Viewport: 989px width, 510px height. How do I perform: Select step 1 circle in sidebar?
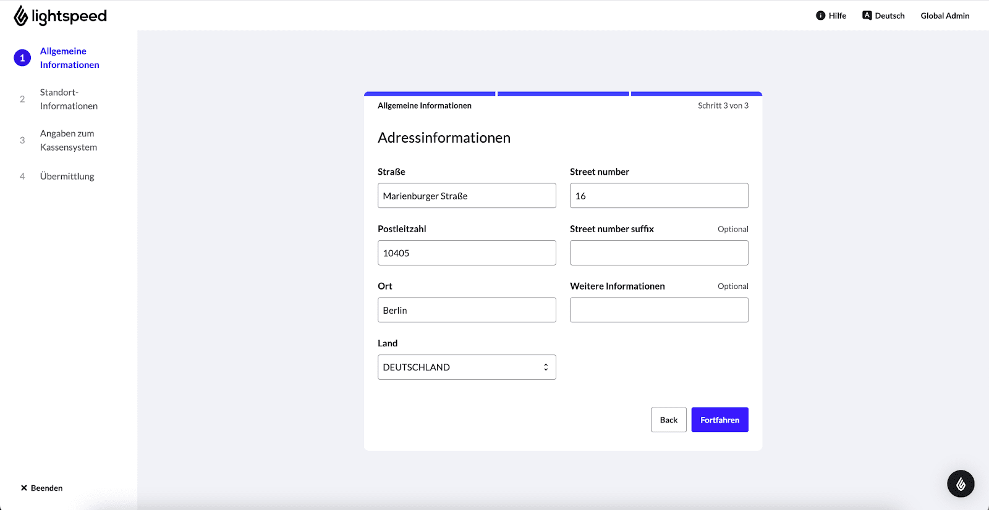click(x=22, y=58)
